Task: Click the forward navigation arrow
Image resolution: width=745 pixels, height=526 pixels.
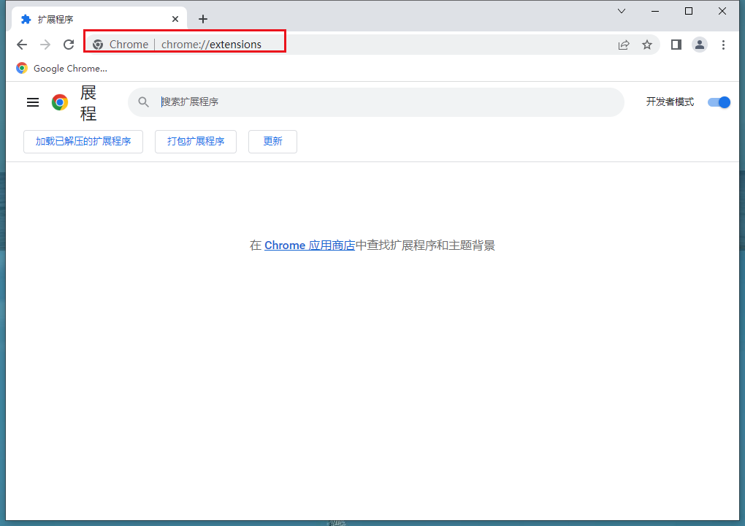Action: point(45,45)
